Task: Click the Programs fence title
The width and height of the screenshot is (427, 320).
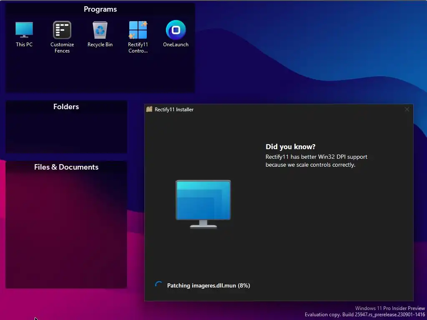Action: [100, 9]
